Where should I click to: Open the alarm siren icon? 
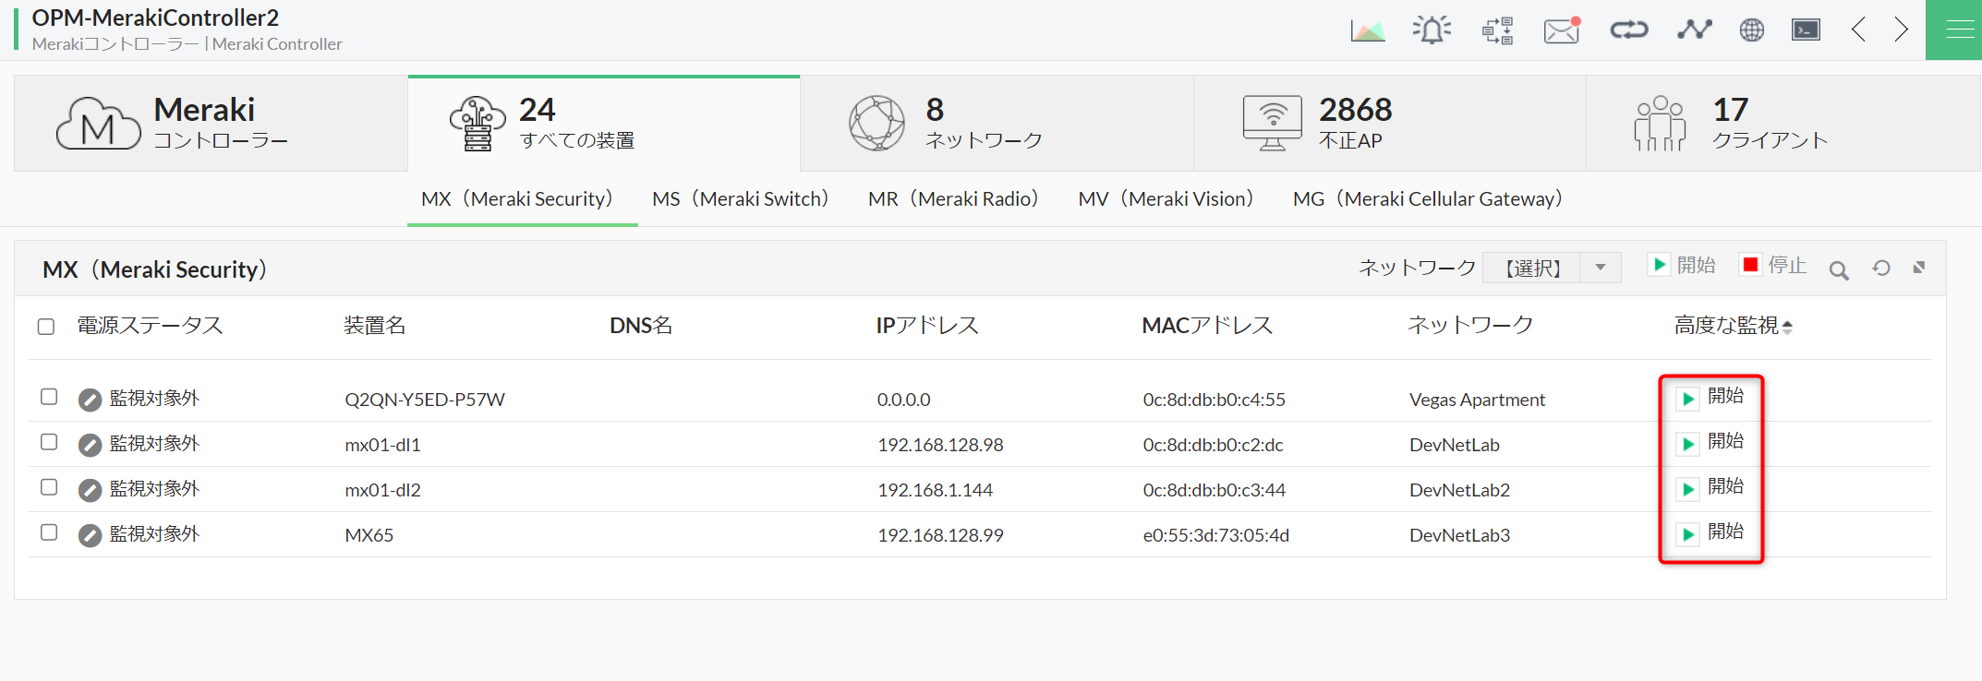1432,30
